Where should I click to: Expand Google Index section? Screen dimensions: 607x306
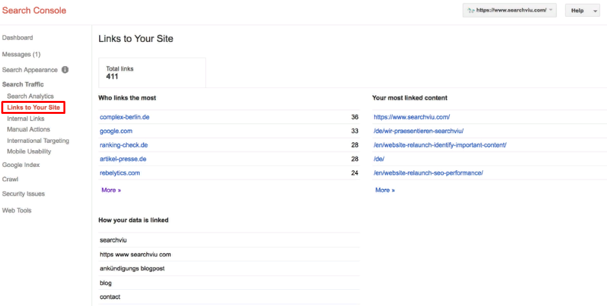point(21,165)
